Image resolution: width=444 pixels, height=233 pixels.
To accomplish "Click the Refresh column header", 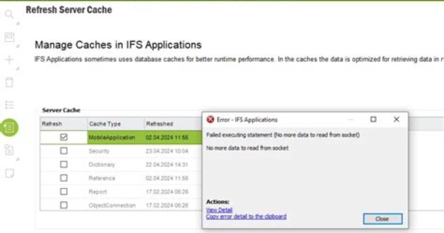I will click(64, 124).
